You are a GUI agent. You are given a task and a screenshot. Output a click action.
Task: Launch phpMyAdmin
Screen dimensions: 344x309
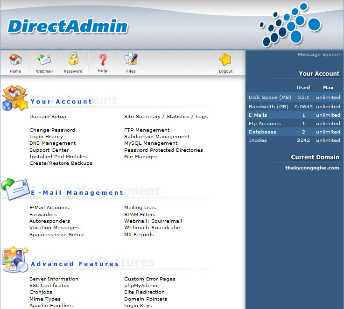(x=140, y=286)
